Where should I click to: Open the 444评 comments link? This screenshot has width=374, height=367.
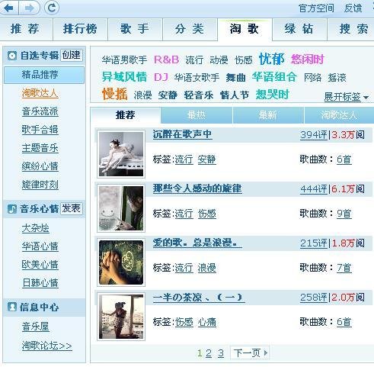314,189
